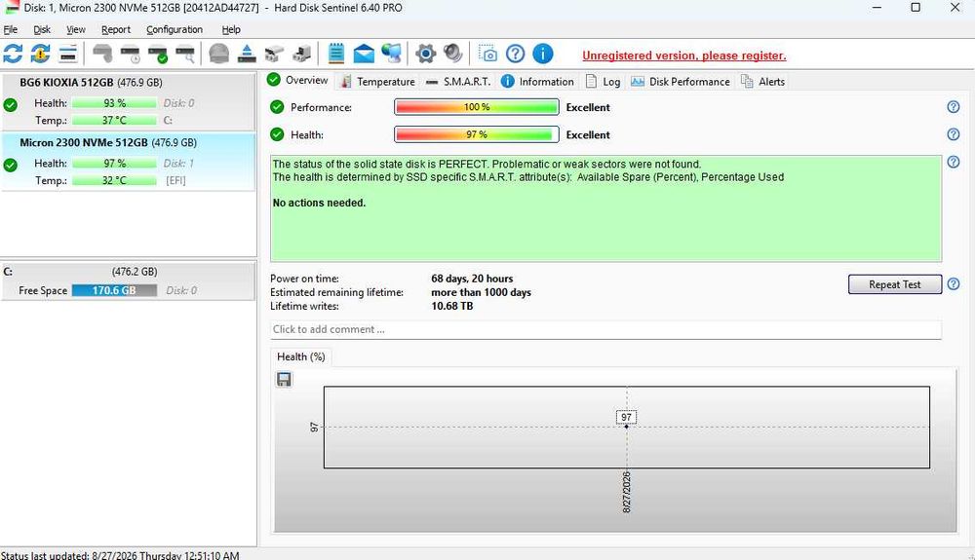Click the disk with green checkmark icon
Screen dimensions: 975x560
point(157,54)
